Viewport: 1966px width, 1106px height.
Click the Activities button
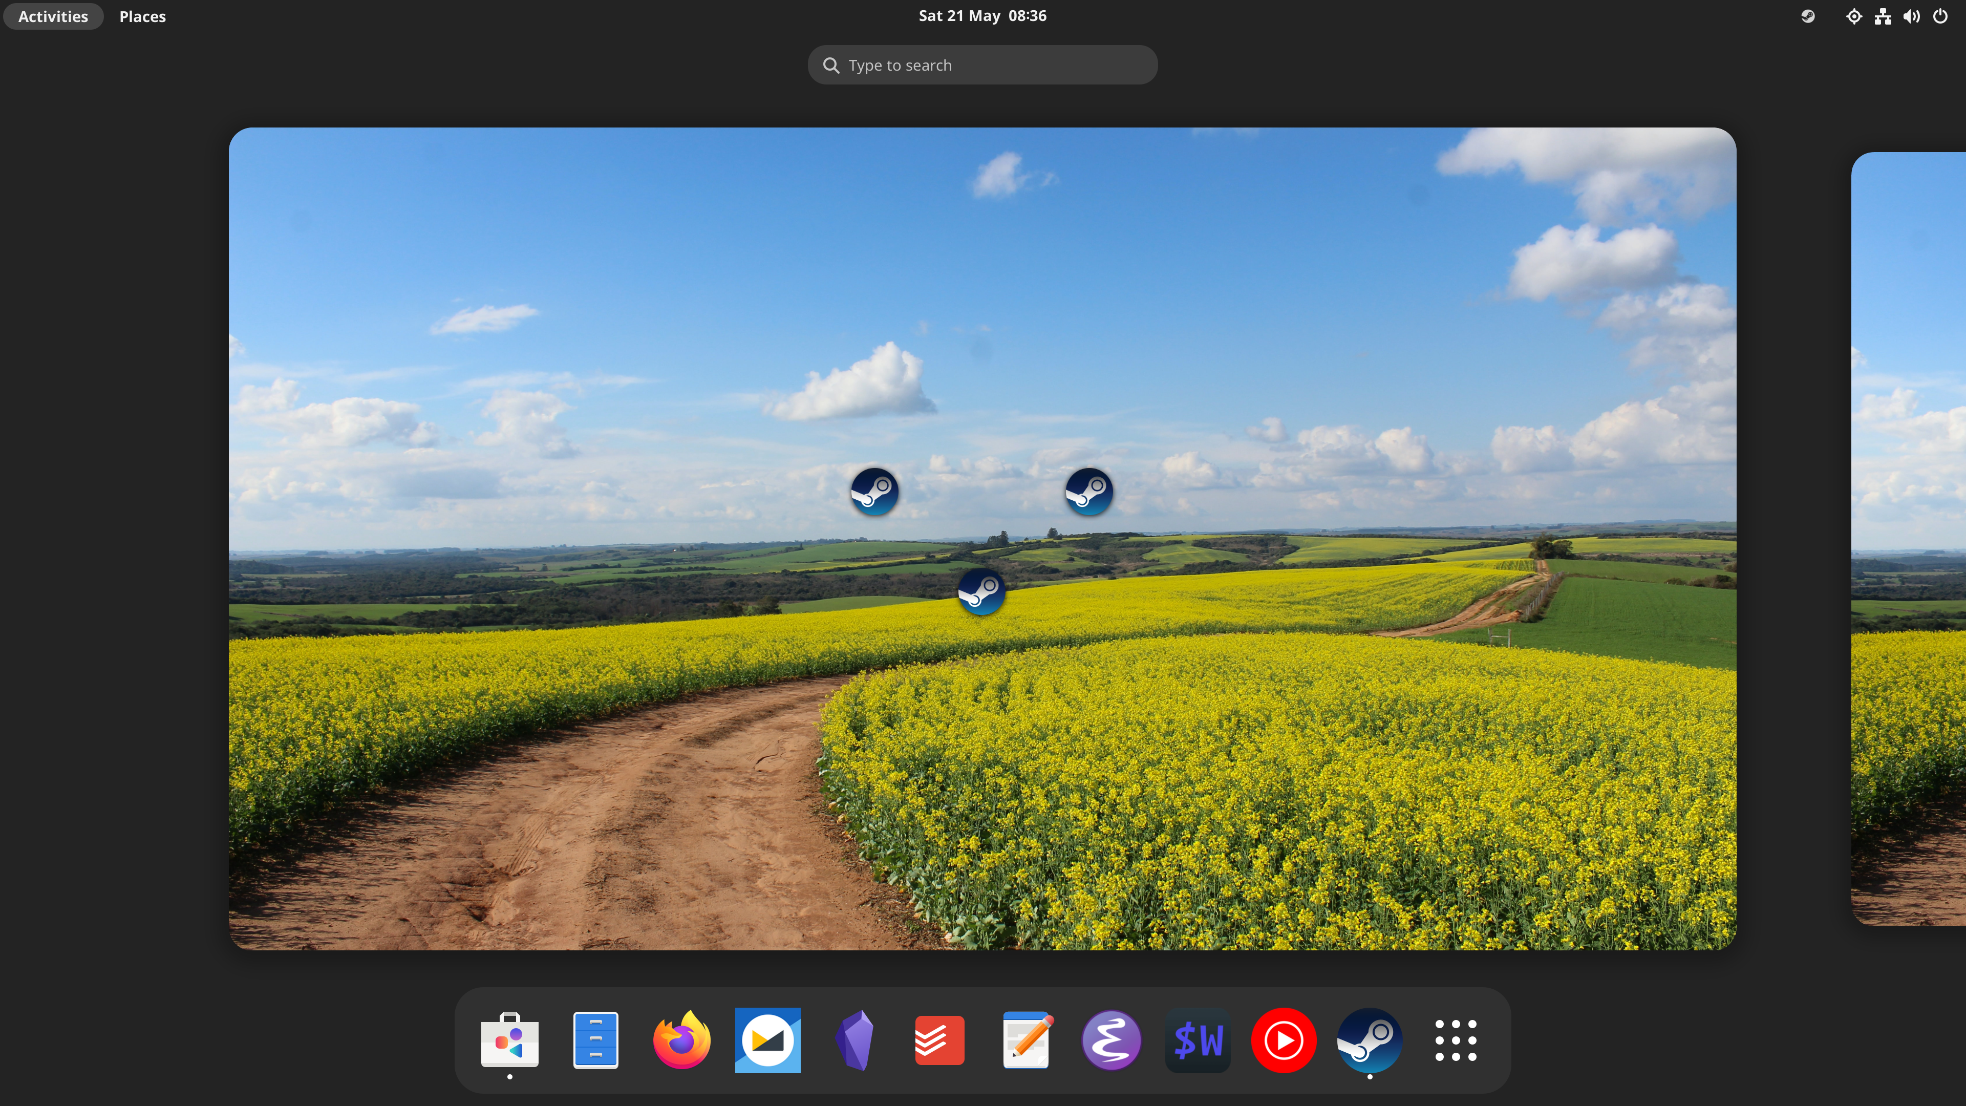click(53, 16)
